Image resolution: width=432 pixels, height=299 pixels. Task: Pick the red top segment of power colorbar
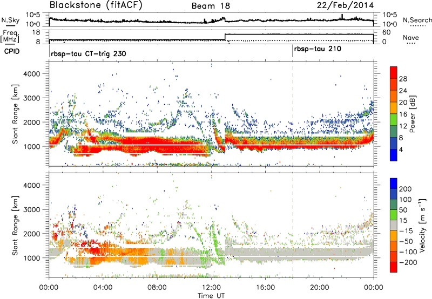394,72
